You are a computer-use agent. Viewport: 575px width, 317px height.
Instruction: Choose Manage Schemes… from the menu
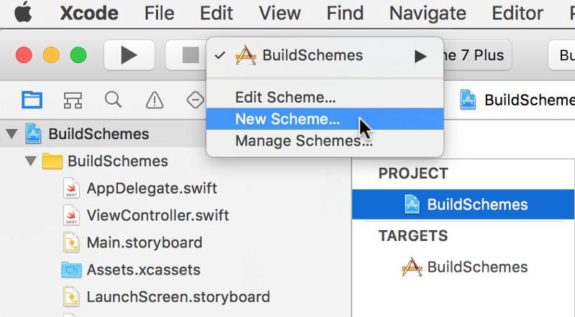303,141
